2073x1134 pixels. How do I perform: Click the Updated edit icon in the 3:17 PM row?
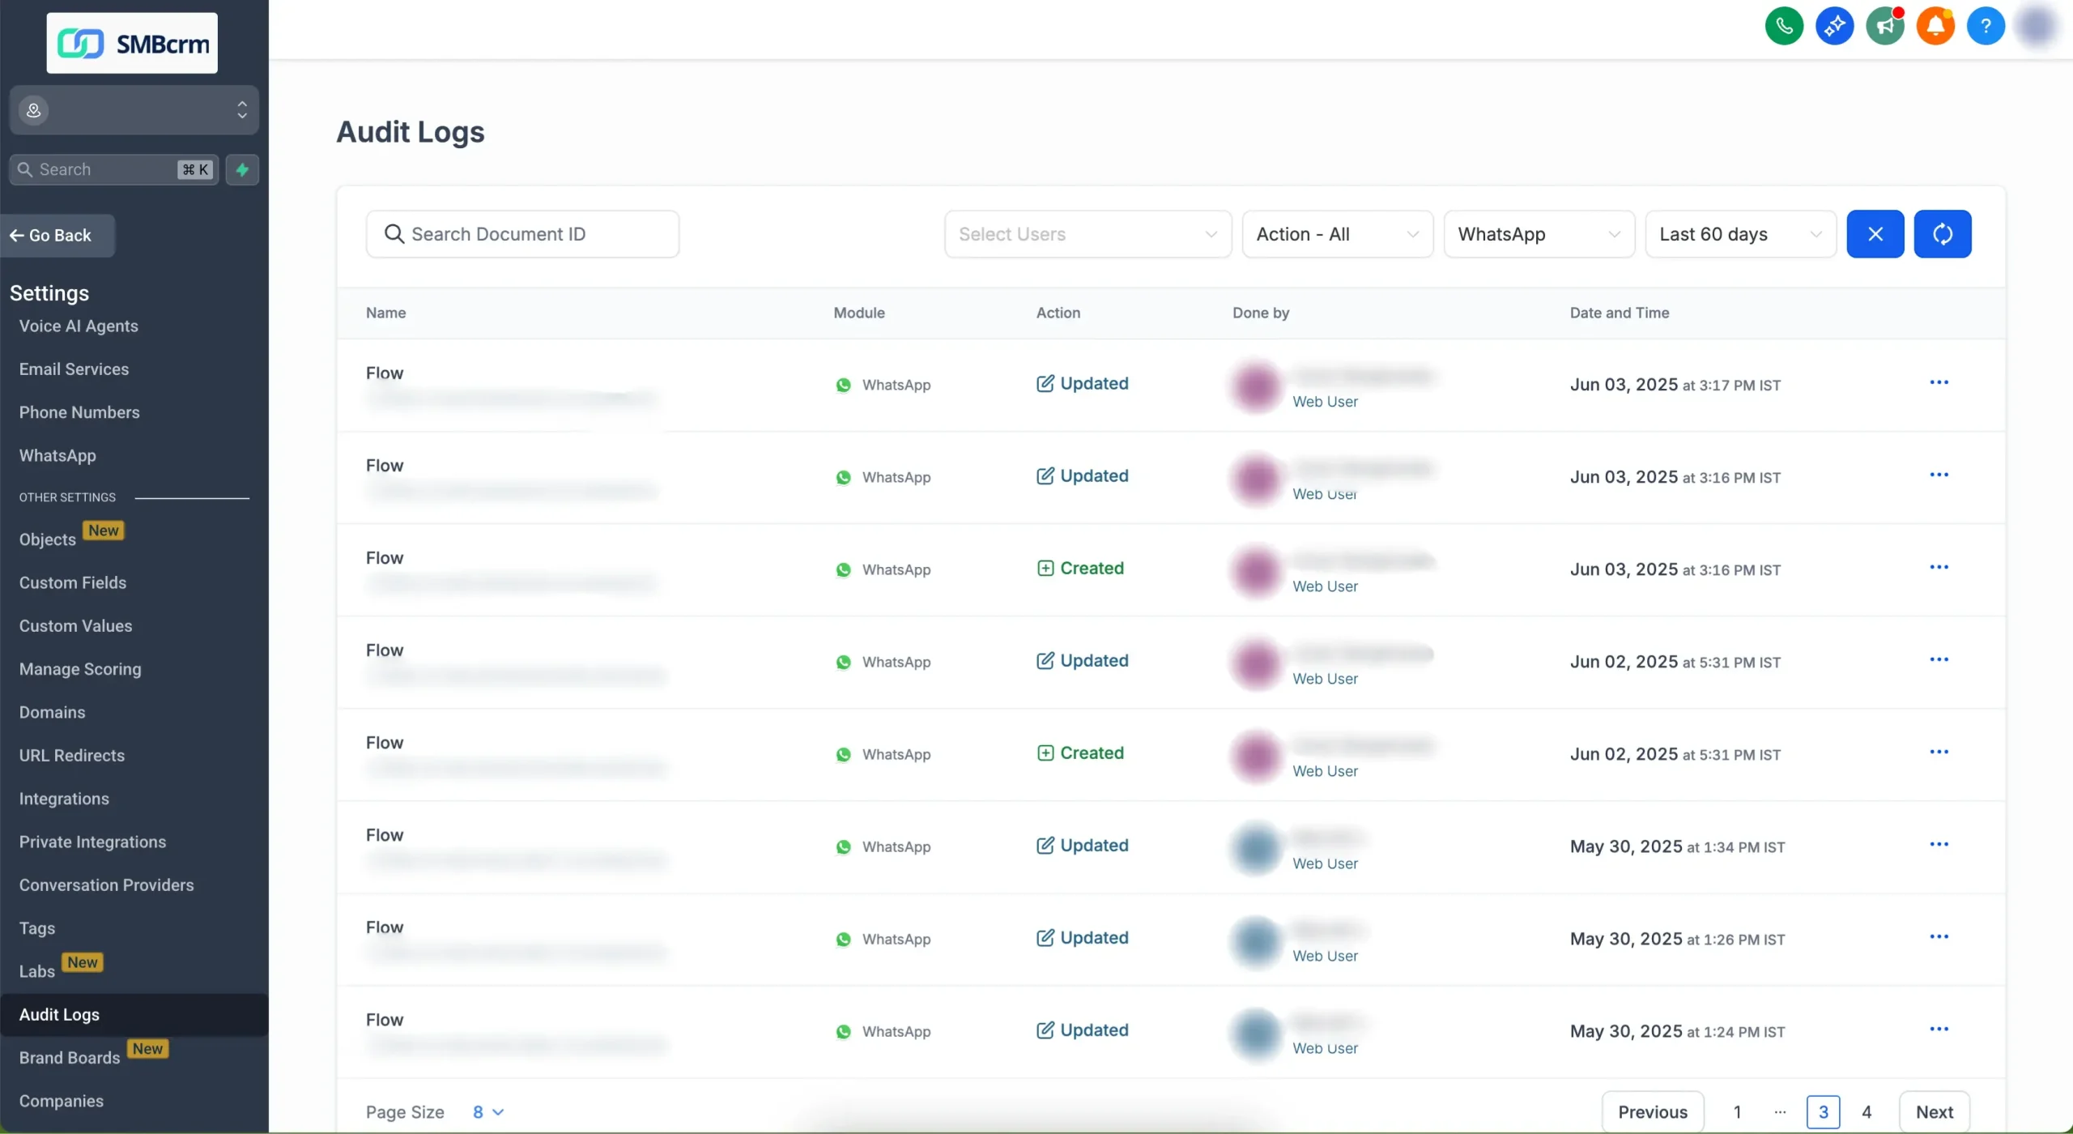pos(1045,383)
